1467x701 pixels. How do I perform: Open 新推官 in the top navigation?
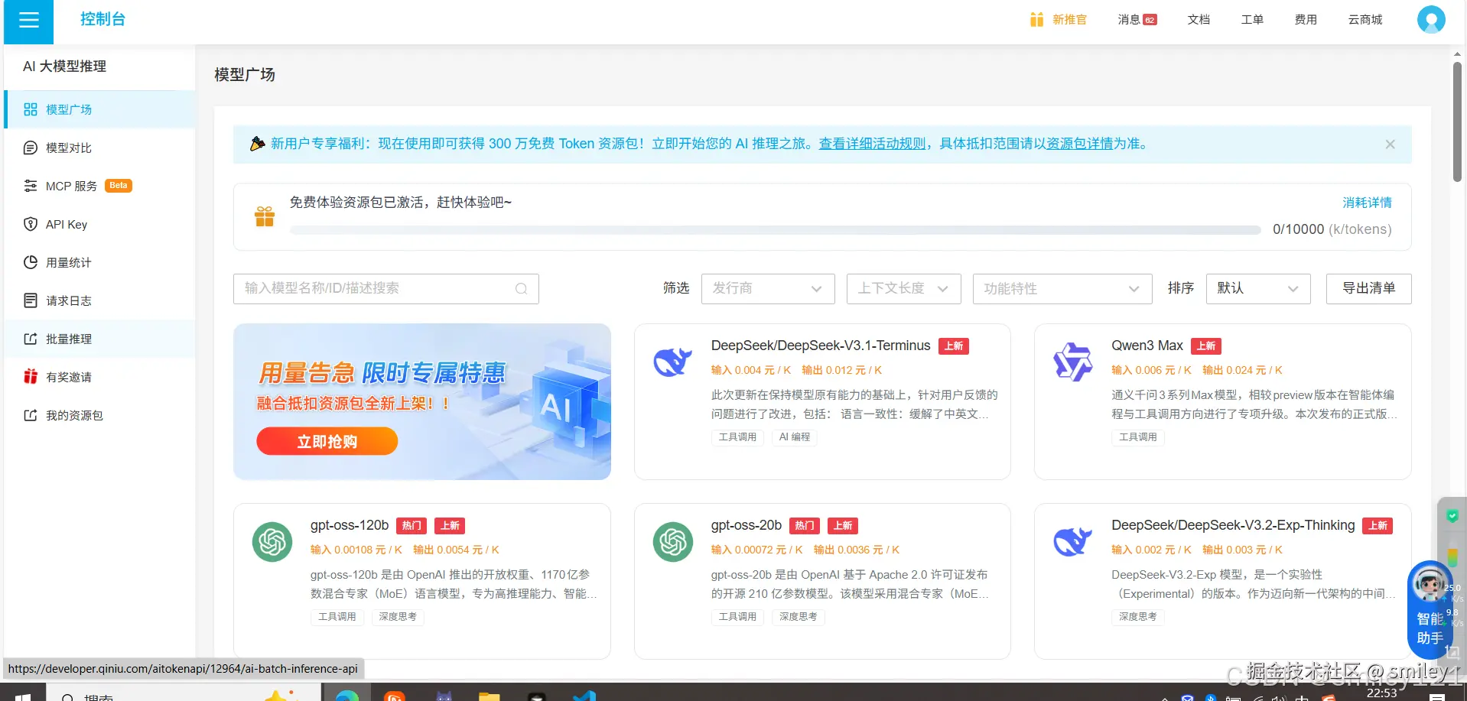(x=1059, y=20)
